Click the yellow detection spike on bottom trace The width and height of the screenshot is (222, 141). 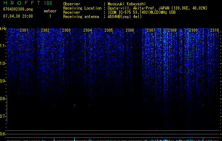pyautogui.click(x=74, y=139)
